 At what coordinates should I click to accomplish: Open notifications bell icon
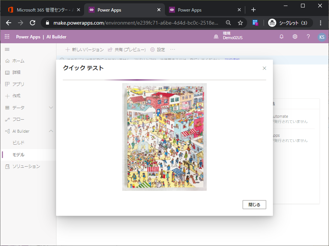point(282,37)
